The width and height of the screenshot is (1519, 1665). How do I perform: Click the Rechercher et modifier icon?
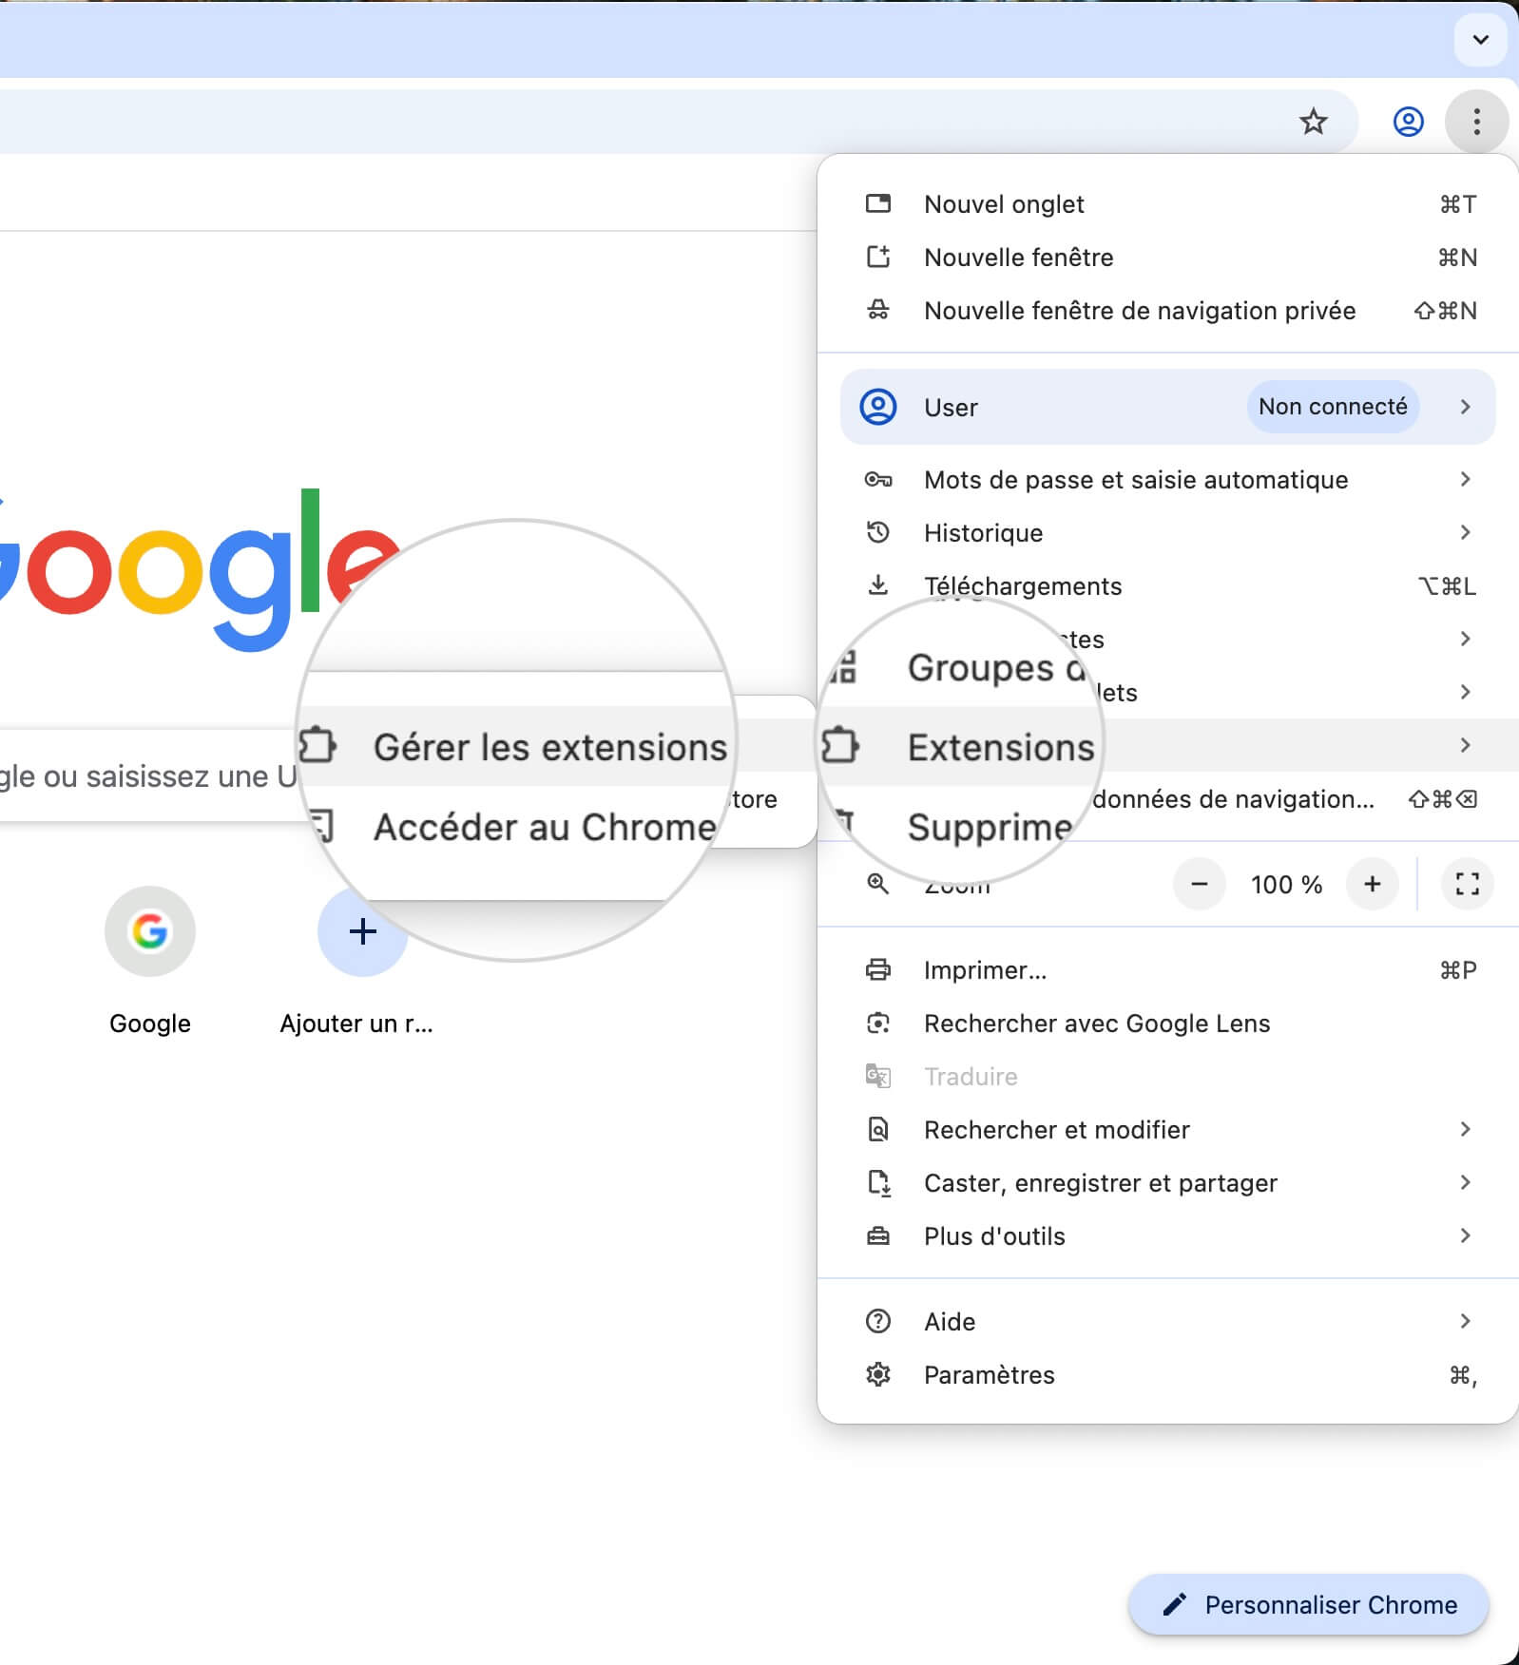click(x=878, y=1129)
